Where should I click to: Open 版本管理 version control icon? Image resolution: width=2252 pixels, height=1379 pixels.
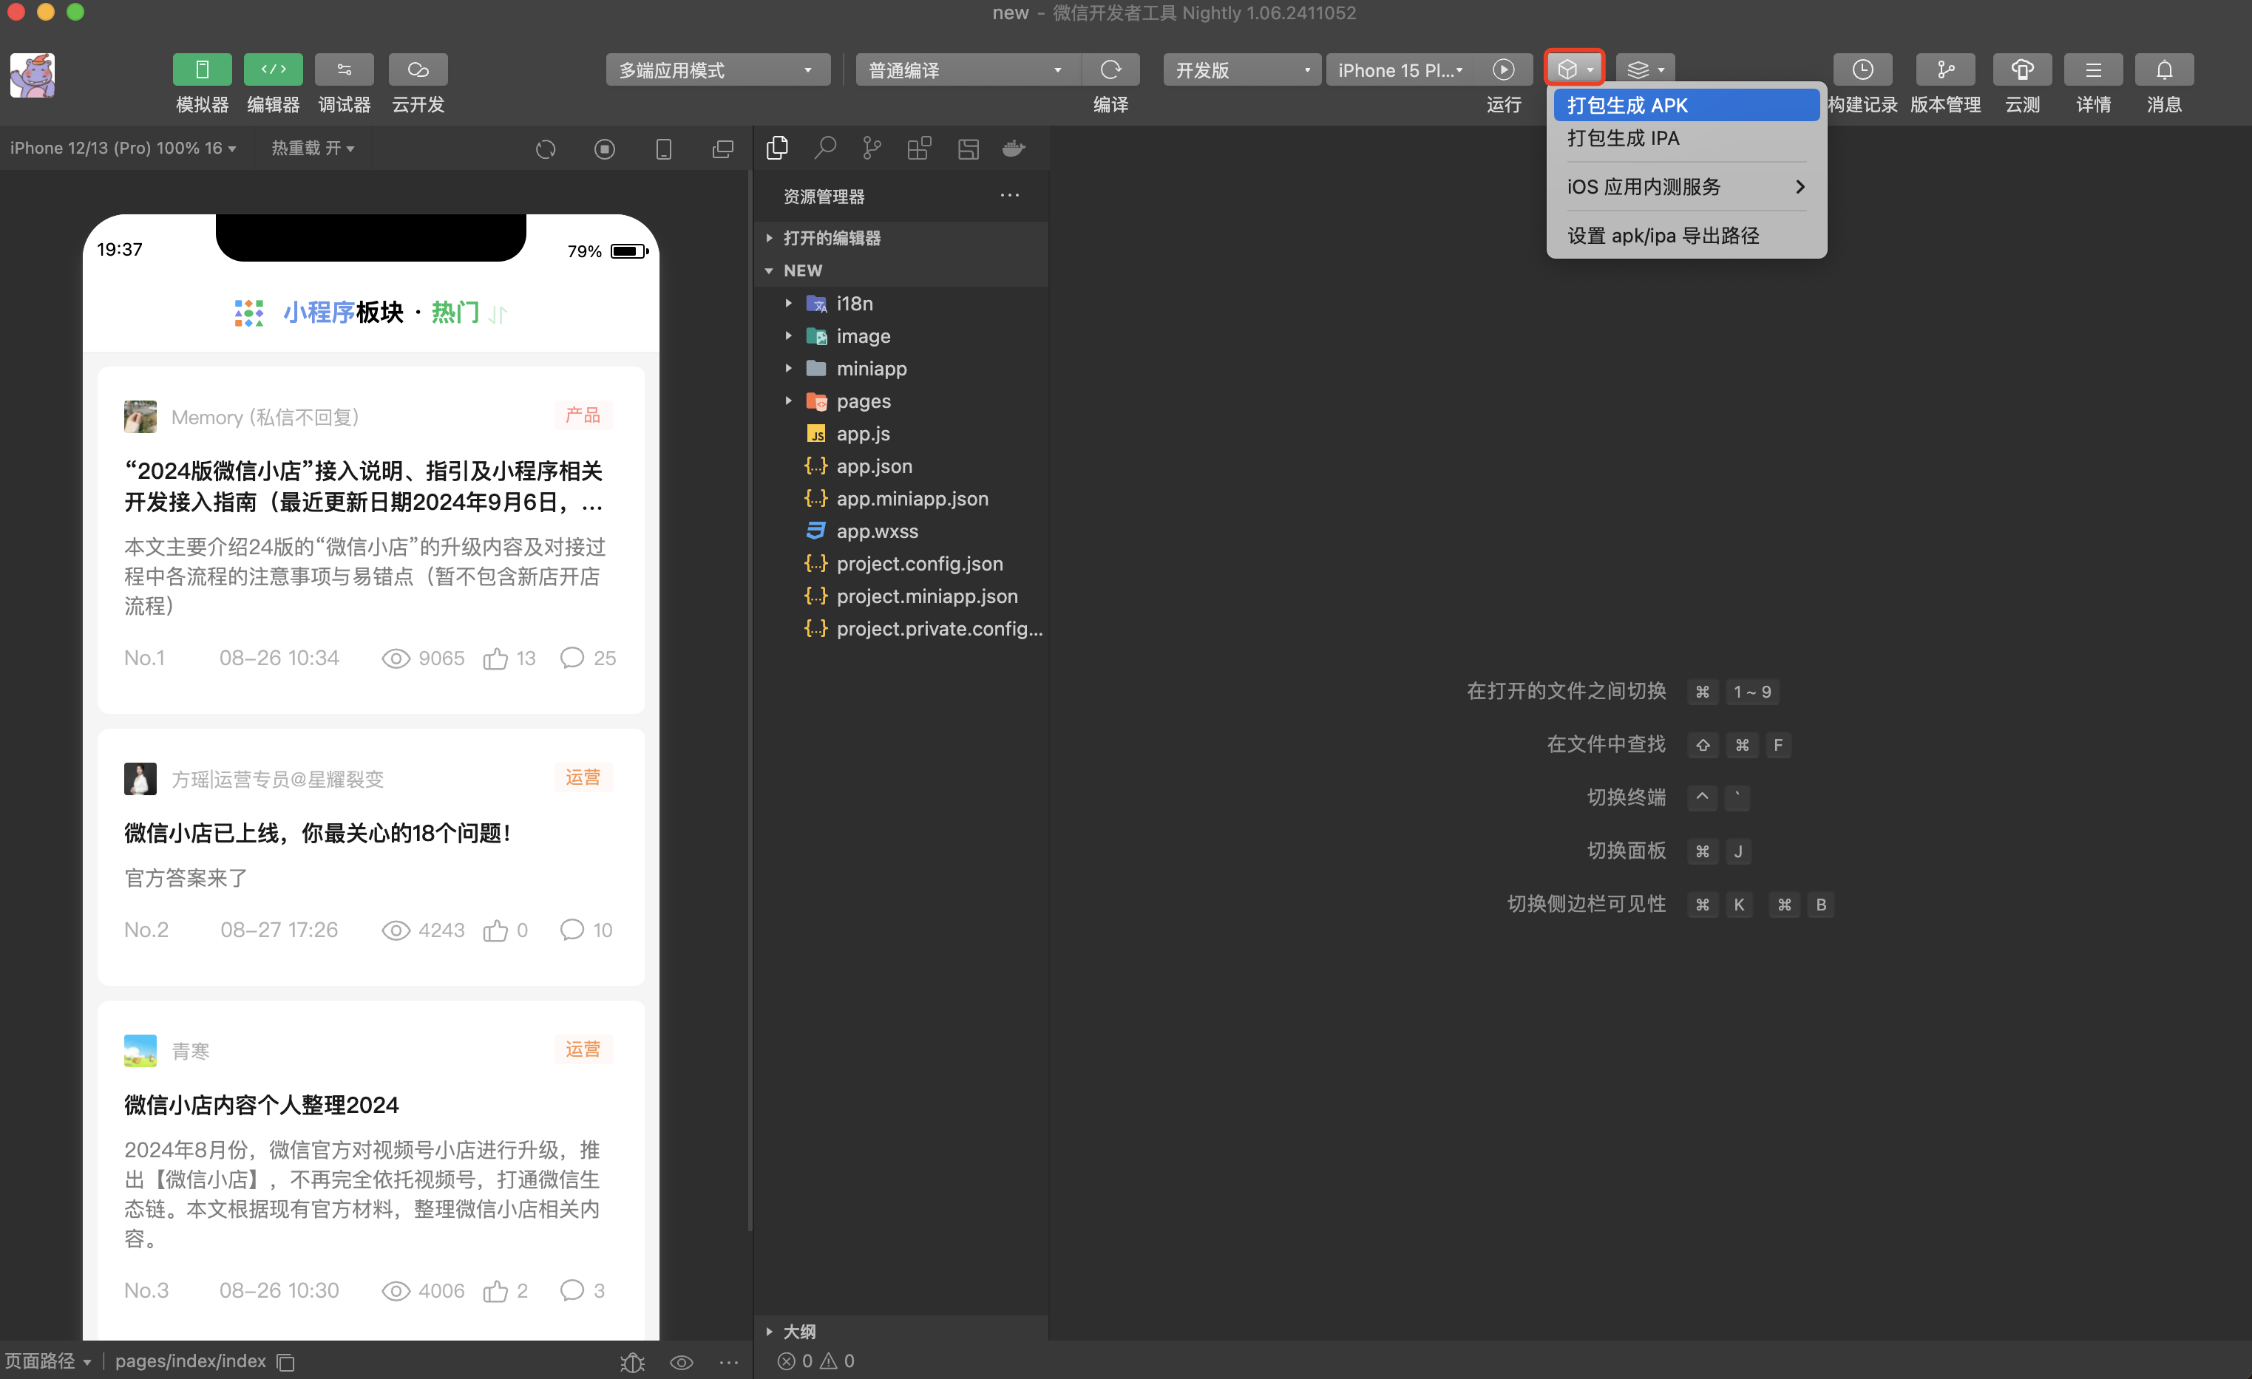pyautogui.click(x=1946, y=69)
